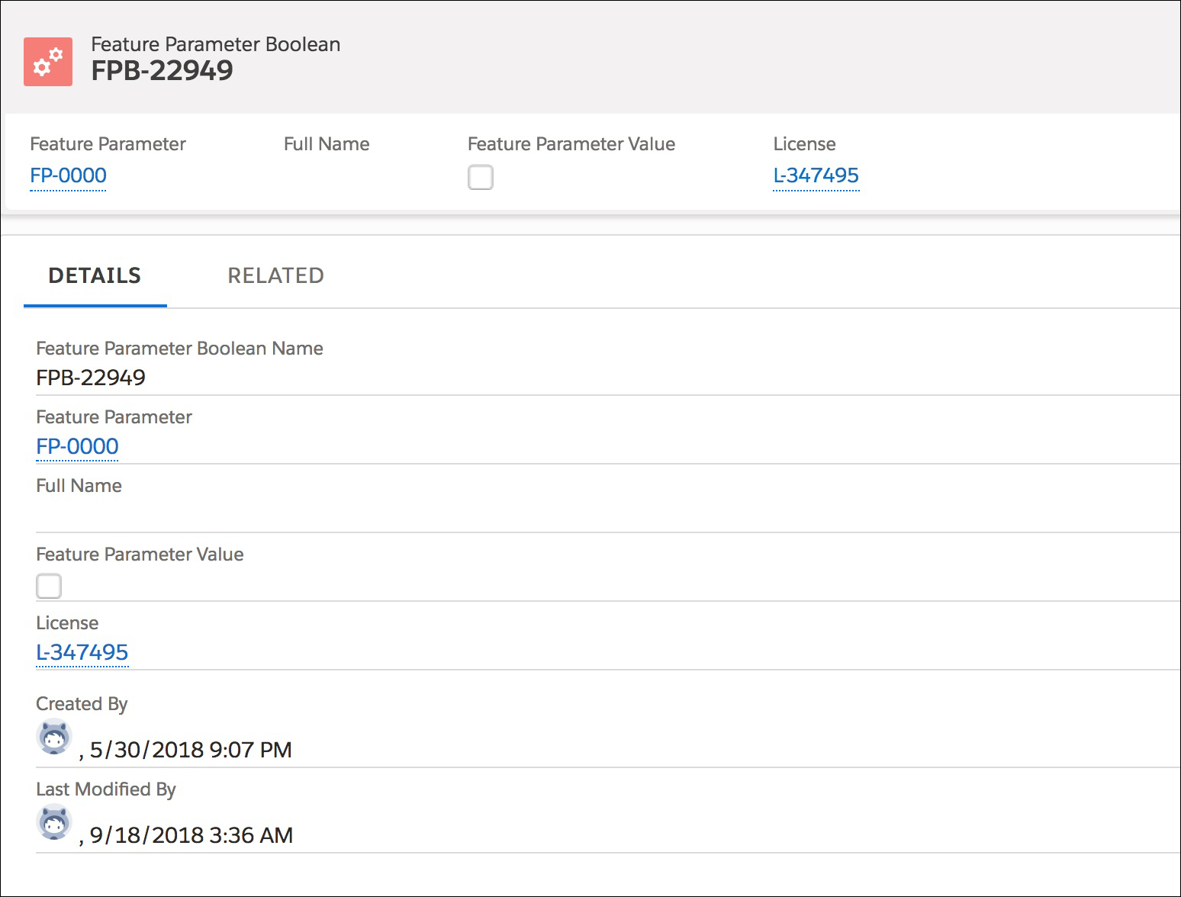Click the License label in header panel

pyautogui.click(x=805, y=144)
